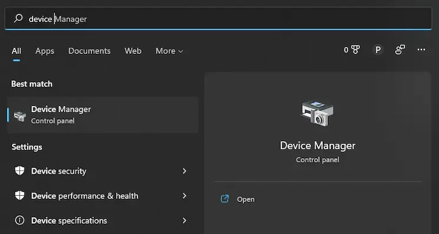Click the Open external-link icon
Screen dimensions: 439x234
(225, 199)
